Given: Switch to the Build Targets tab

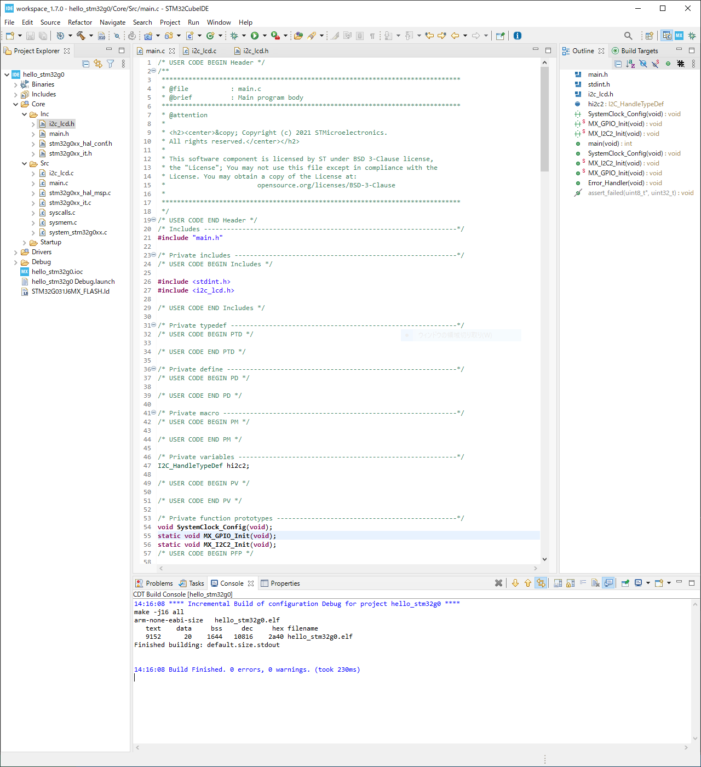Looking at the screenshot, I should [x=635, y=51].
